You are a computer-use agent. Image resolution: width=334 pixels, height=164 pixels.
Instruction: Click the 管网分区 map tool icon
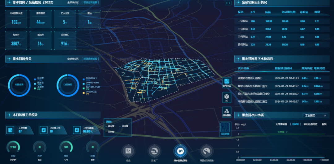[227, 82]
